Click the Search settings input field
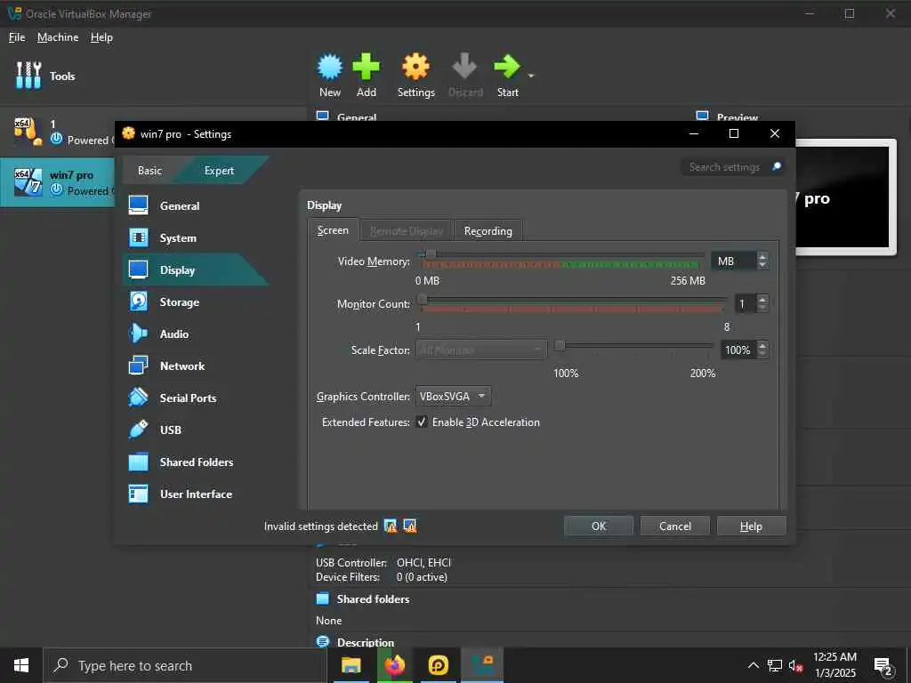 coord(725,166)
